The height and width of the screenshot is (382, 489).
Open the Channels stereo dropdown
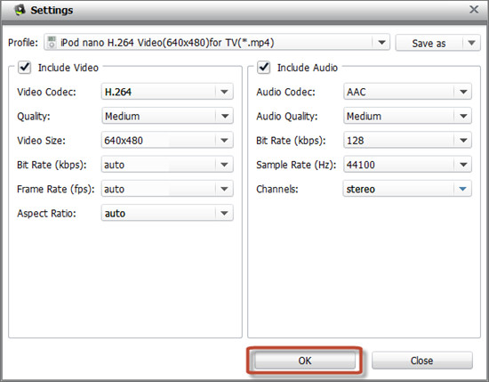tap(407, 189)
